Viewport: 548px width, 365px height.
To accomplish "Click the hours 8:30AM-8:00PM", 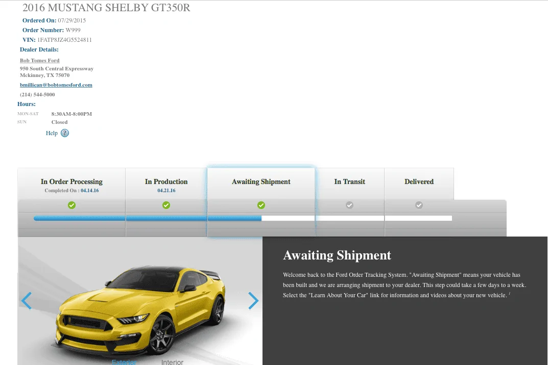I will point(72,114).
